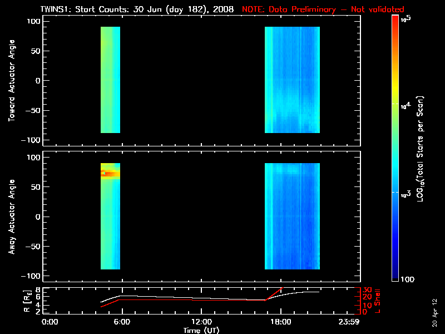Click the wide blue data block in Toward panel
445x334 pixels.
292,80
